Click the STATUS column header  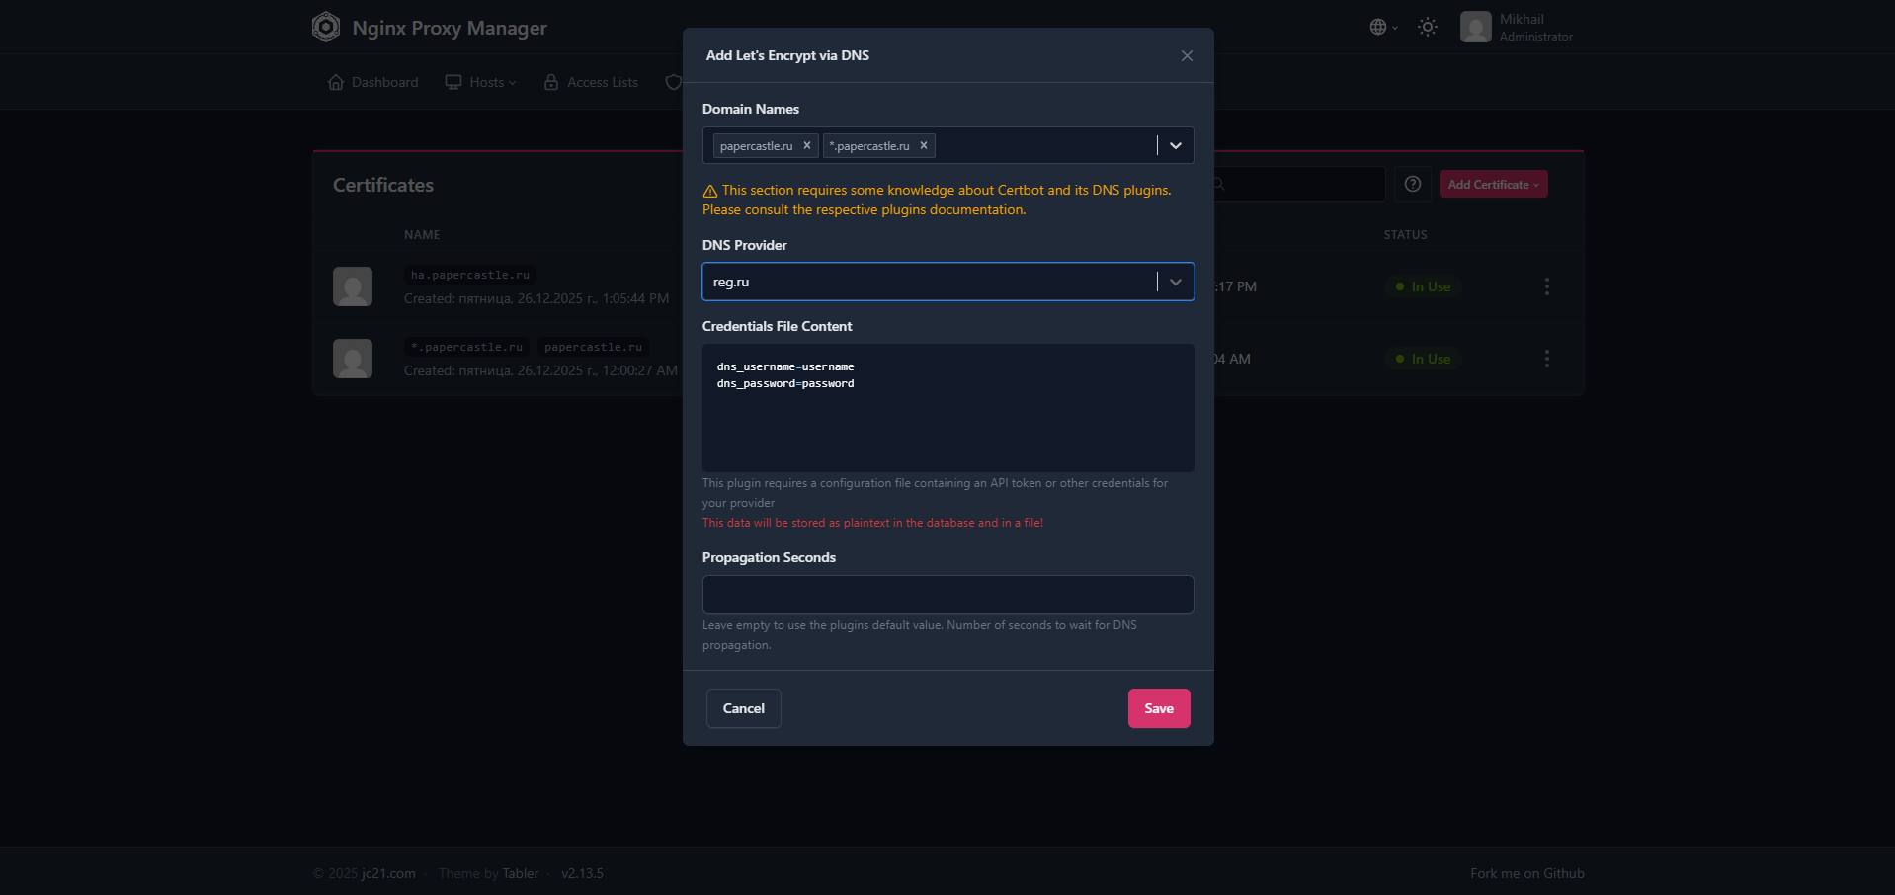1405,235
